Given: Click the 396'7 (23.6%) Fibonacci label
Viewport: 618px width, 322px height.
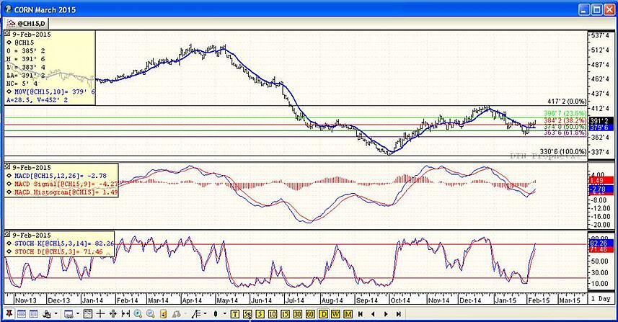Looking at the screenshot, I should (x=565, y=113).
